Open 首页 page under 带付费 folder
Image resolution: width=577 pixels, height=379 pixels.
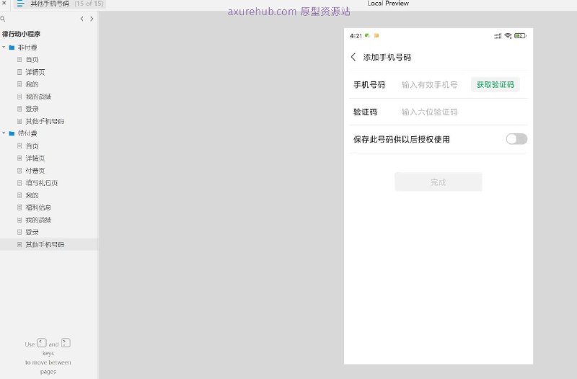32,146
